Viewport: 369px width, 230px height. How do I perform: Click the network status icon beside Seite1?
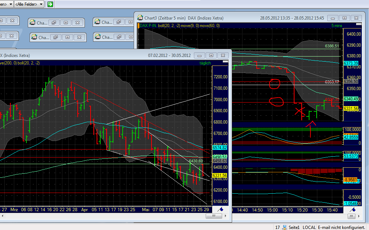click(x=284, y=227)
